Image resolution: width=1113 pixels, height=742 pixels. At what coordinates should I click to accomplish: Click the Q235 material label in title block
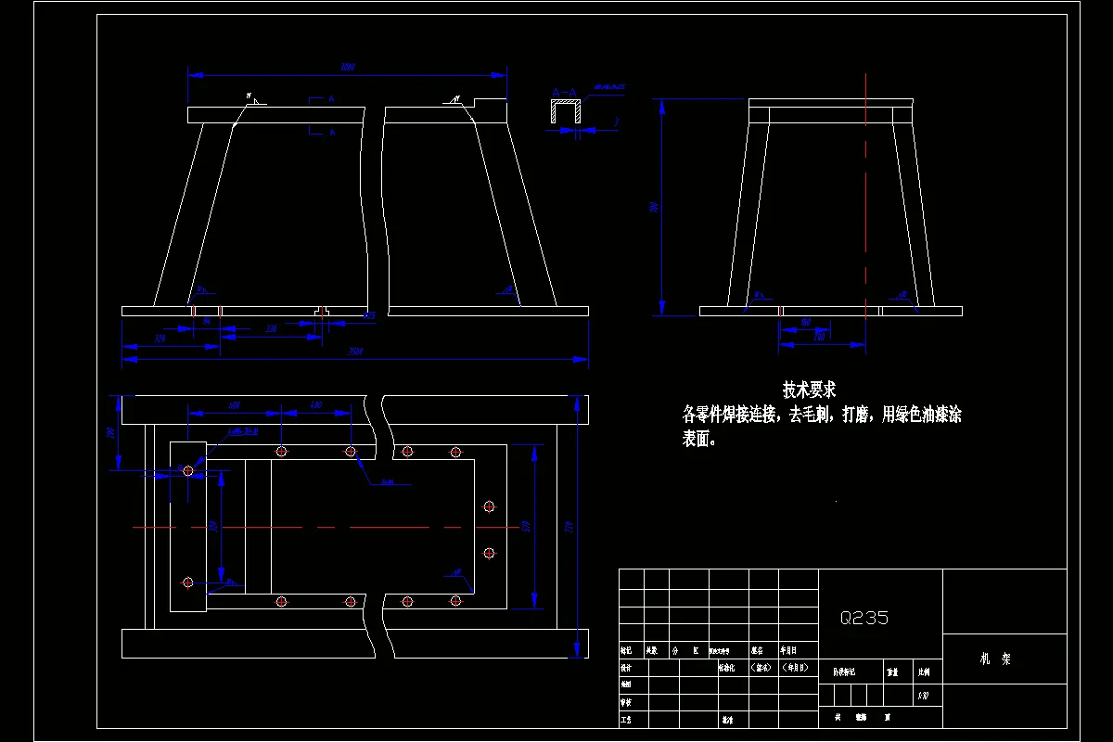(x=864, y=618)
